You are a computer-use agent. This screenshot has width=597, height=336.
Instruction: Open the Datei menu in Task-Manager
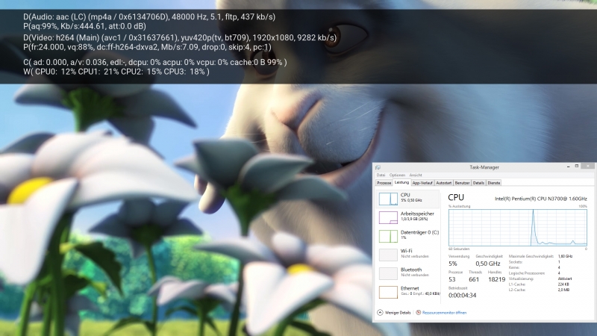point(381,175)
